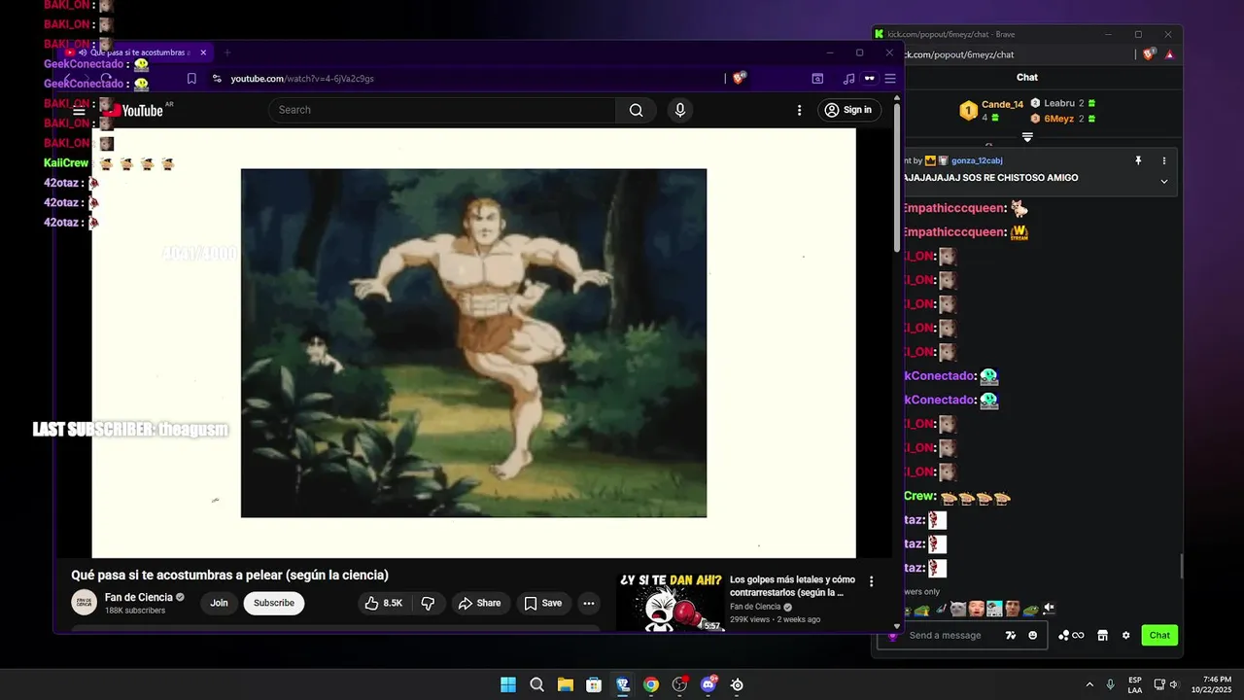Sign in to YouTube
Viewport: 1244px width, 700px height.
click(x=849, y=110)
